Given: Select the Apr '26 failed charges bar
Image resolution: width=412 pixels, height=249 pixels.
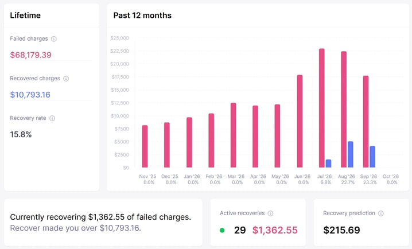Looking at the screenshot, I should pos(255,137).
